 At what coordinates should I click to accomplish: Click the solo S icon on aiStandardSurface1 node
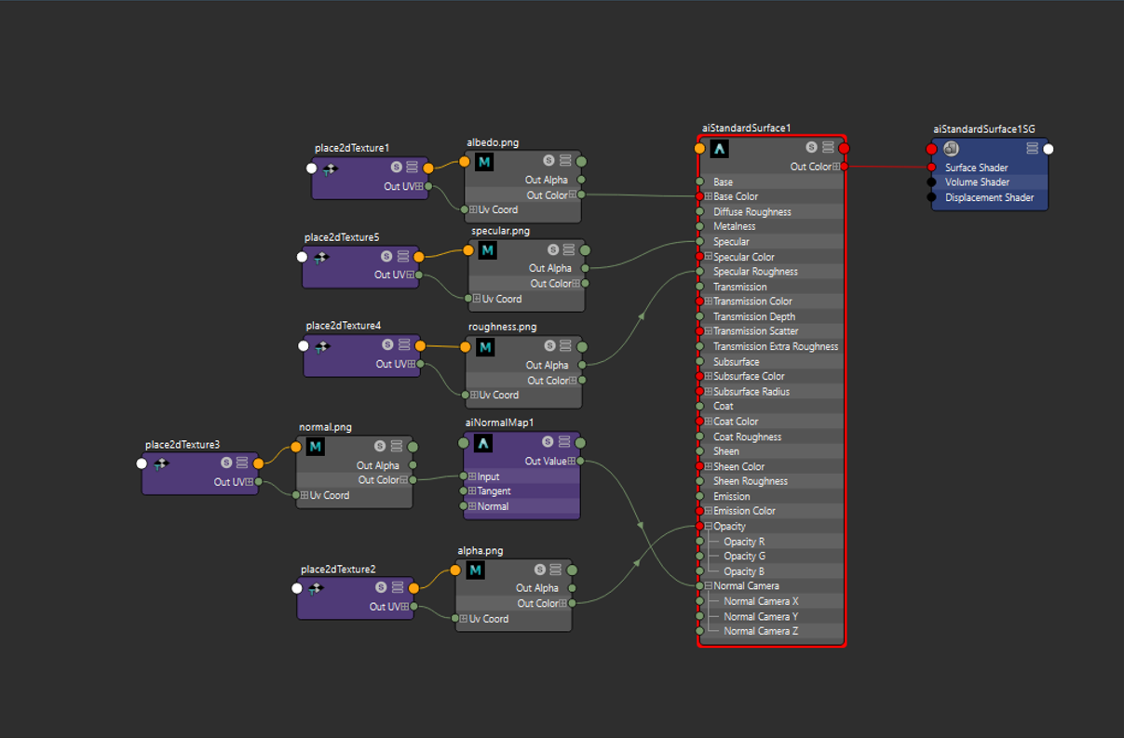point(811,147)
